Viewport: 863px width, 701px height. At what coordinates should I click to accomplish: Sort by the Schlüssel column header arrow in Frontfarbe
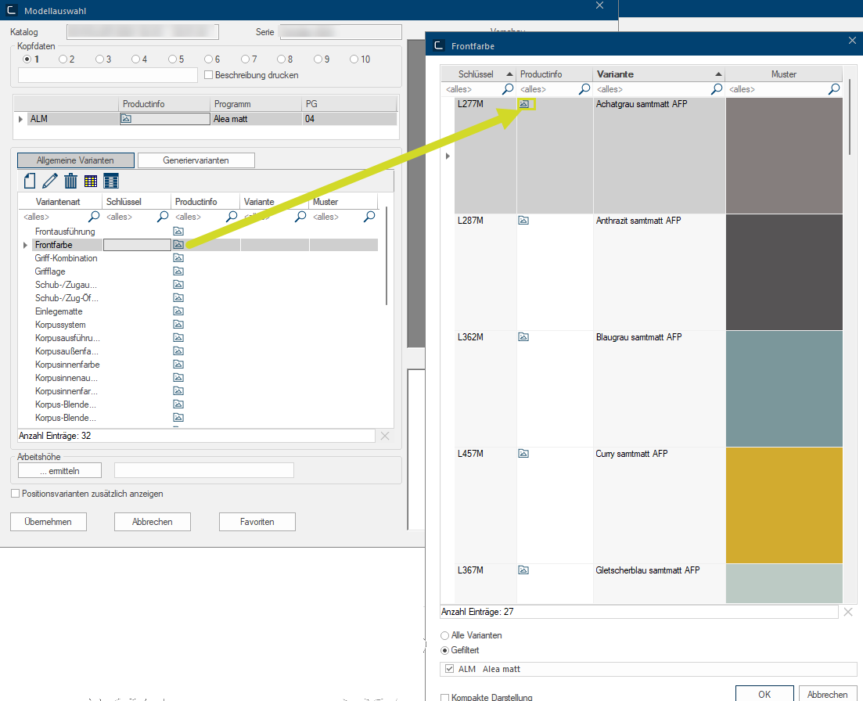coord(509,74)
